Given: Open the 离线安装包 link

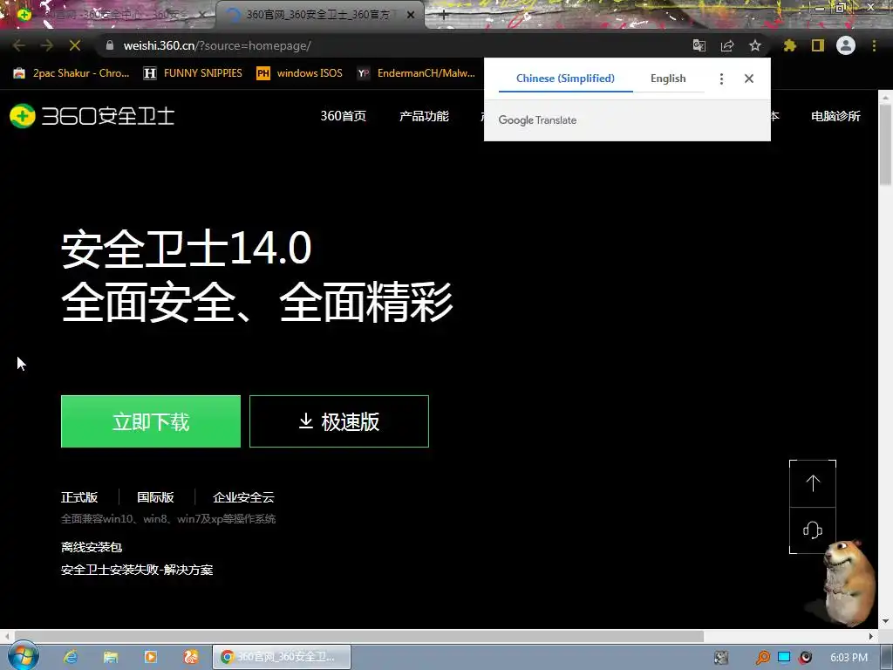Looking at the screenshot, I should coord(92,548).
